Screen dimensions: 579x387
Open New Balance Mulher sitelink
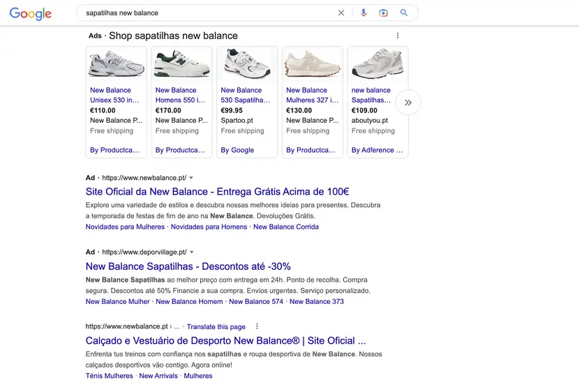click(117, 301)
